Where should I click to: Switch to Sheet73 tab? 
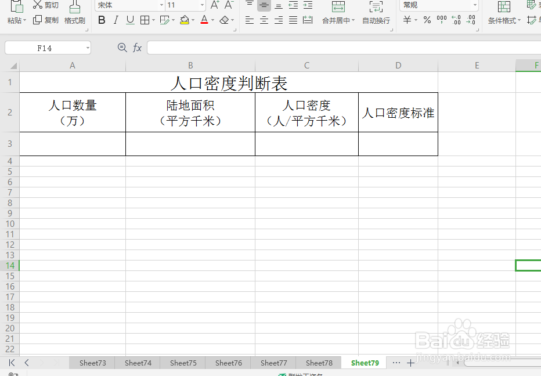[92, 363]
